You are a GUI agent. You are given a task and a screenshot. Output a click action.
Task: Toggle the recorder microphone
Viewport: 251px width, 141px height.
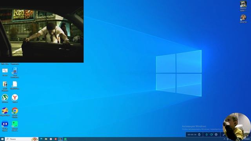[x=207, y=135]
